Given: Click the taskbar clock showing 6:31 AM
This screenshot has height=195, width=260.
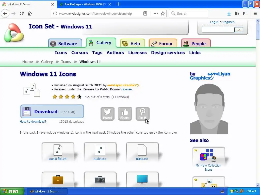Looking at the screenshot, I should point(251,191).
